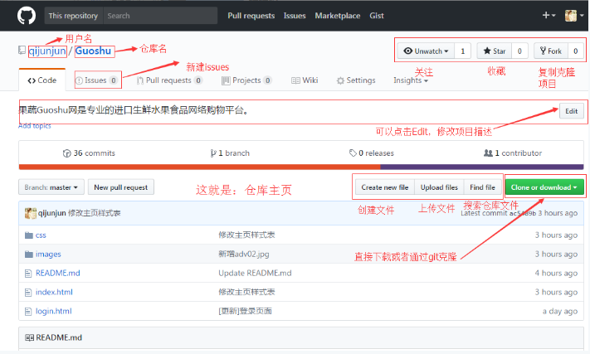
Task: Open the plus create-new menu
Action: point(549,16)
